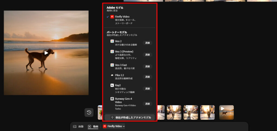Image resolution: width=277 pixels, height=131 pixels.
Task: Switch to the 動画 (video) tab
Action: coord(93,126)
